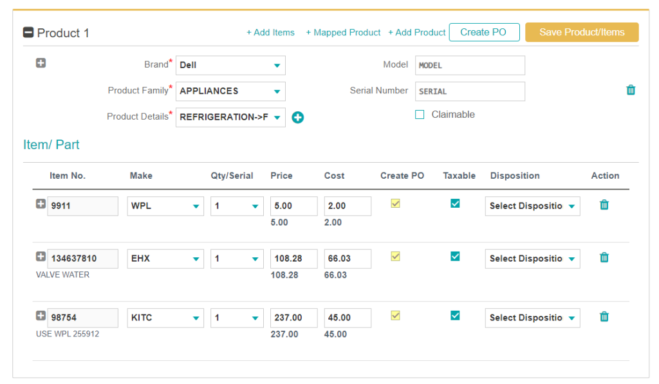
Task: Edit price field 108.28
Action: tap(293, 259)
